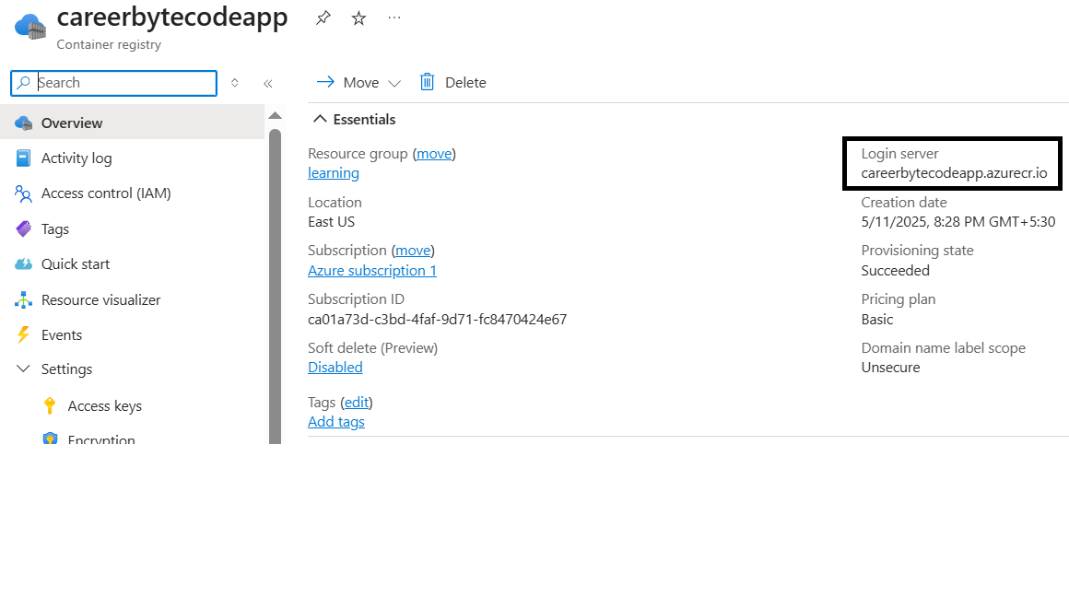The width and height of the screenshot is (1069, 597).
Task: Click inside the sidebar search field
Action: coord(113,83)
